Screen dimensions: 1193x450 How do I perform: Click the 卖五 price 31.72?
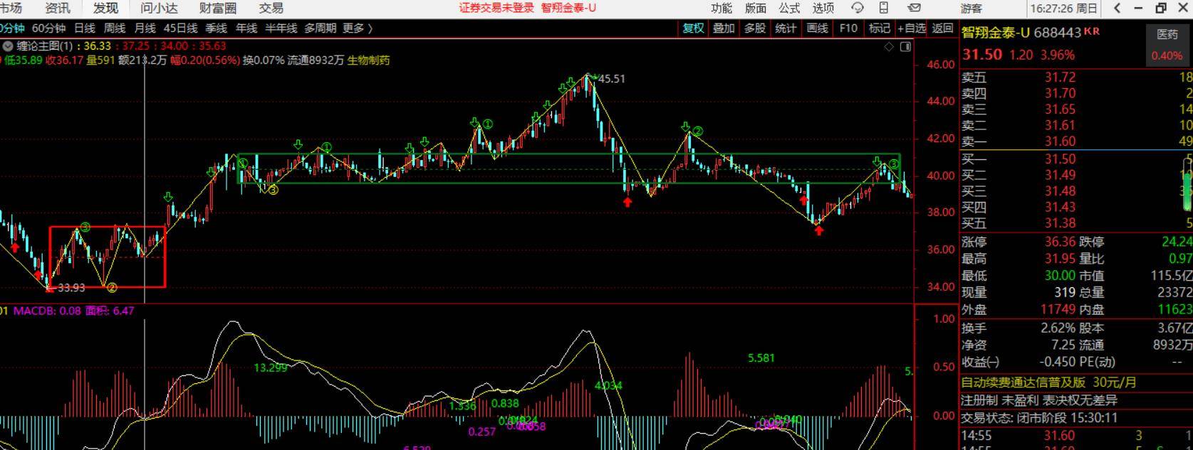(x=1060, y=77)
